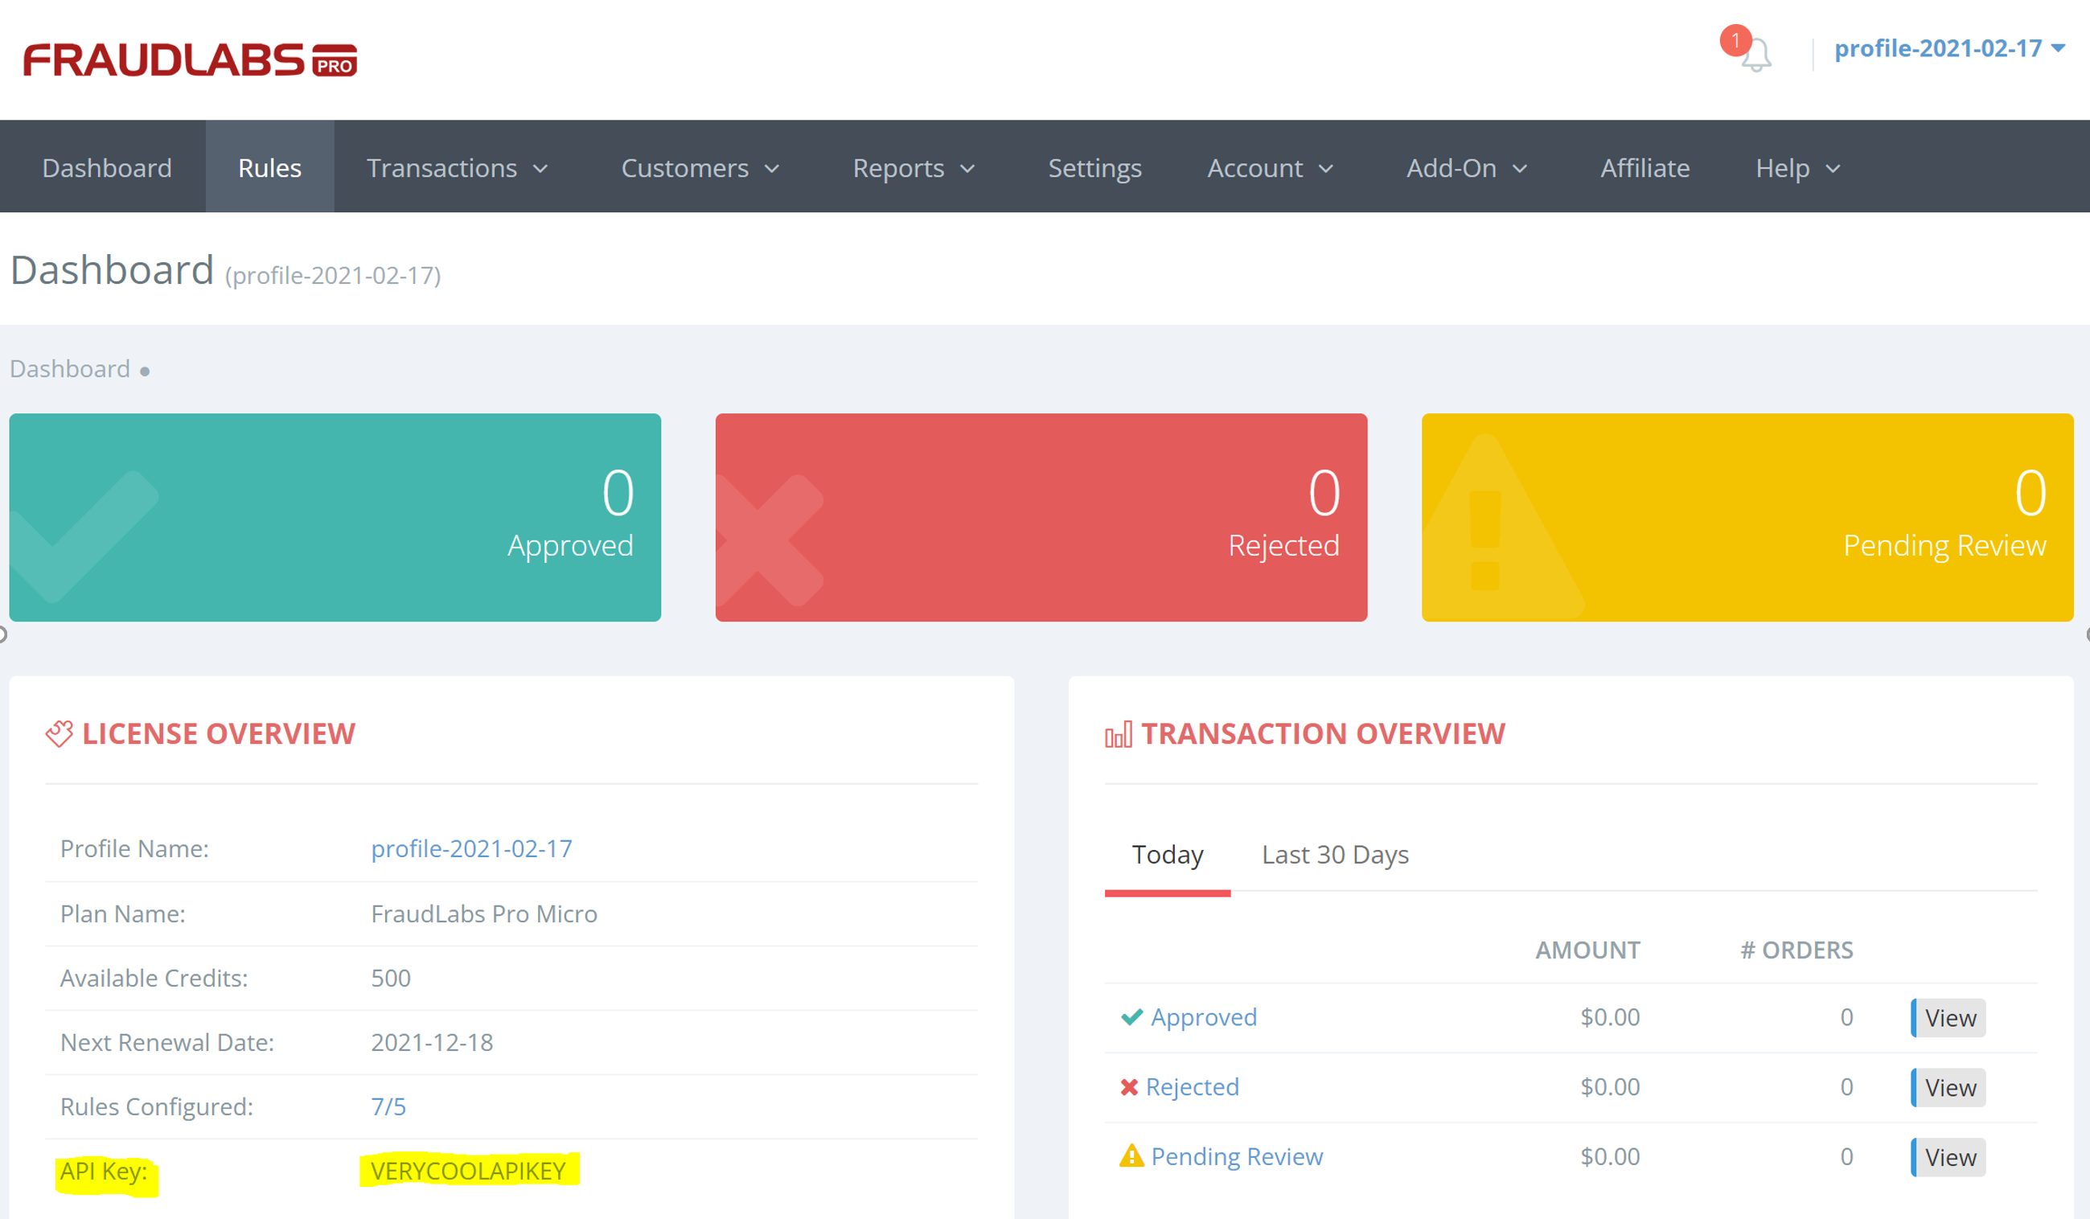This screenshot has width=2090, height=1219.
Task: Click the red notification count badge
Action: (x=1735, y=41)
